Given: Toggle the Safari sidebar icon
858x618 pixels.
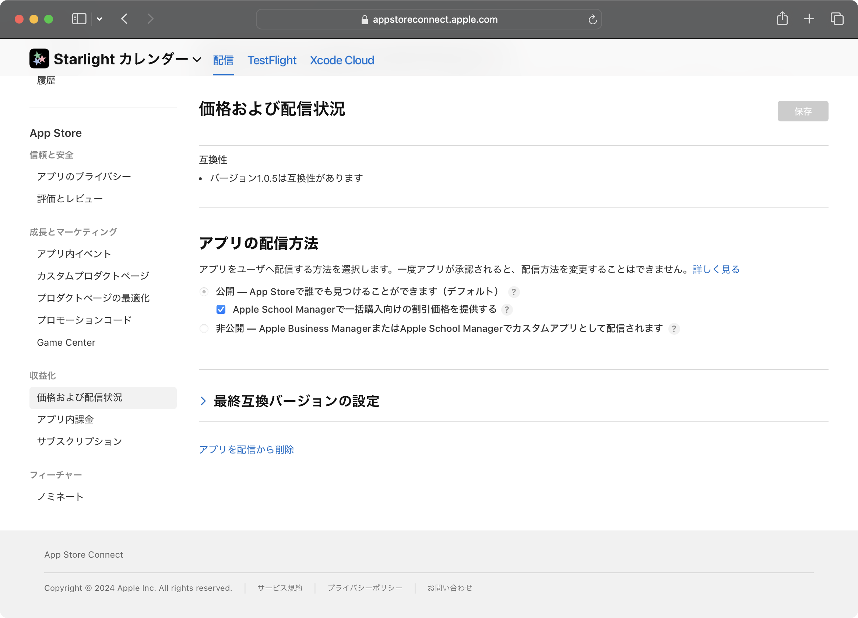Looking at the screenshot, I should pos(79,19).
